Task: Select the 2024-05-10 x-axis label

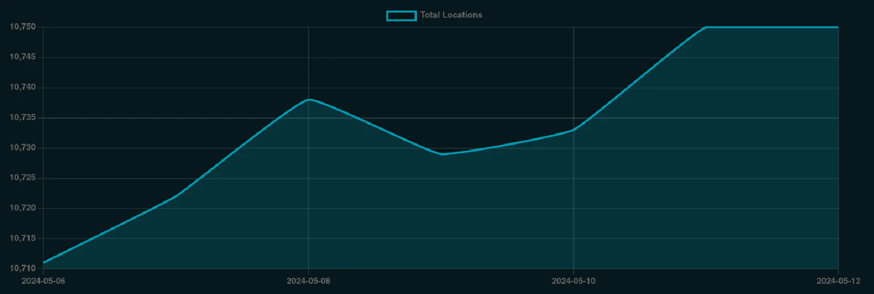Action: point(573,281)
